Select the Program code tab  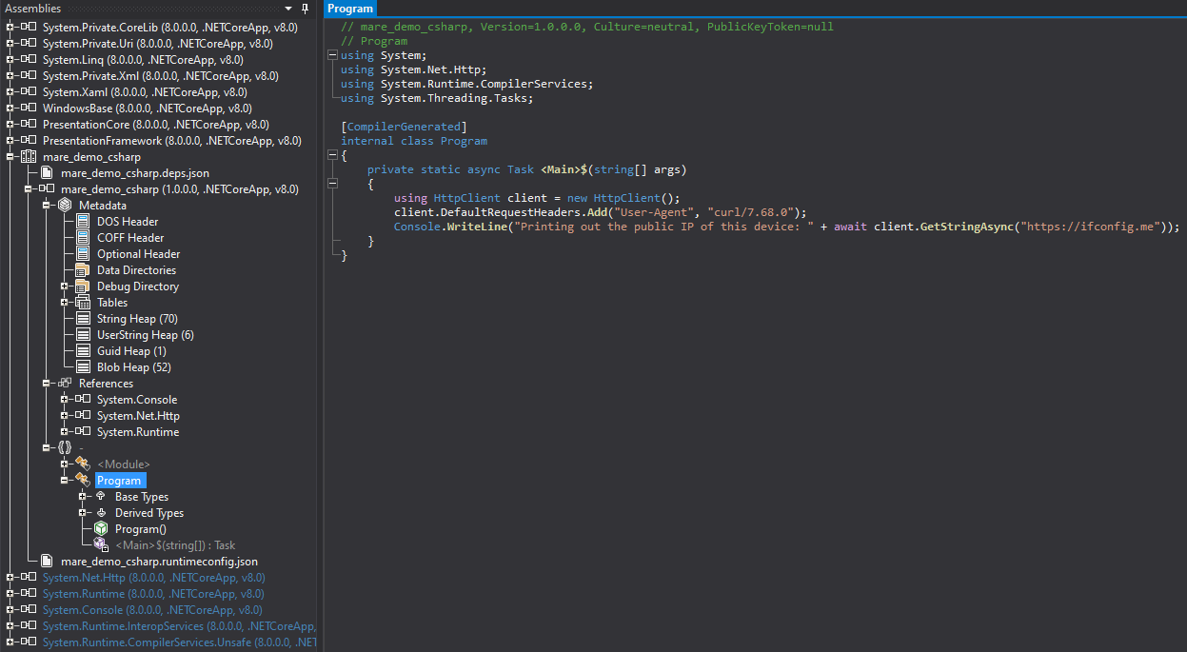[350, 9]
